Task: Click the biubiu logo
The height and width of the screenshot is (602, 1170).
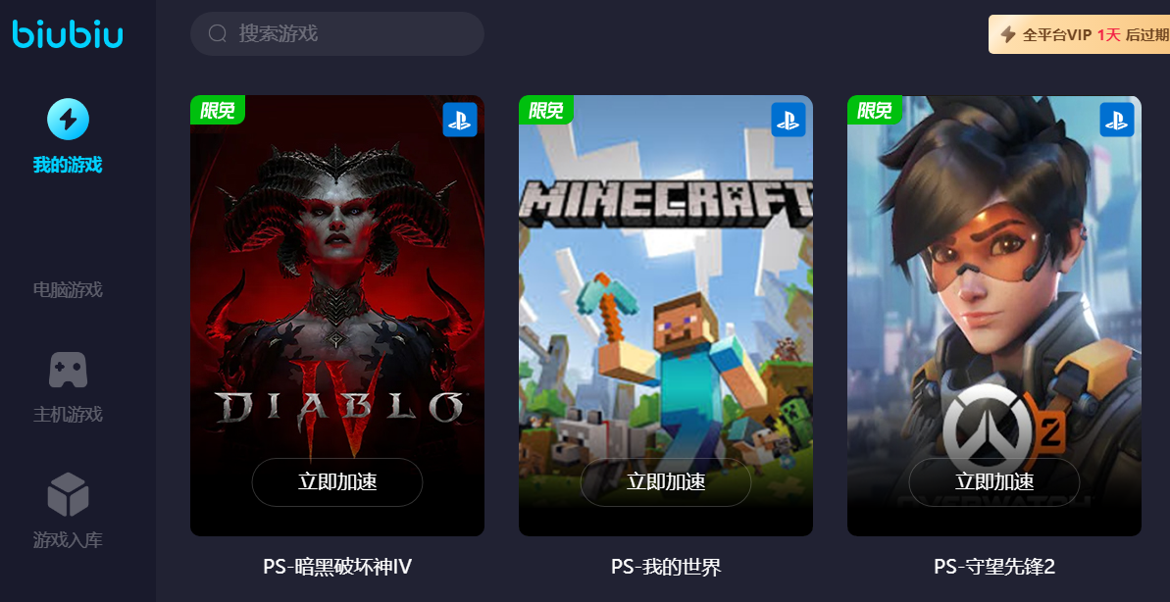Action: [x=67, y=34]
